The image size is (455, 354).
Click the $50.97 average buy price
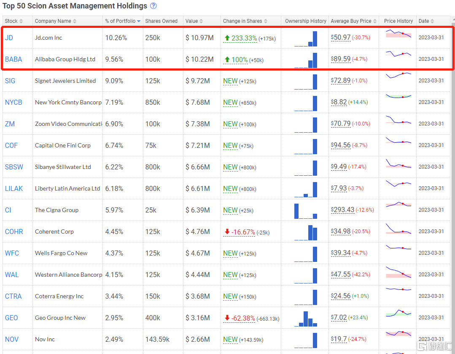(x=341, y=38)
